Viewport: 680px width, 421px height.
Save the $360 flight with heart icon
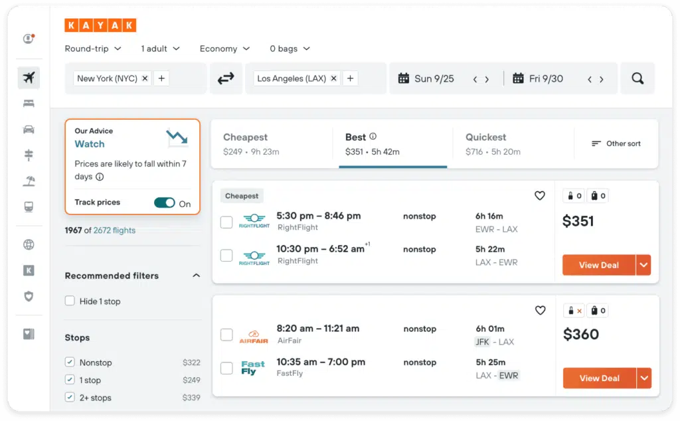(x=540, y=311)
